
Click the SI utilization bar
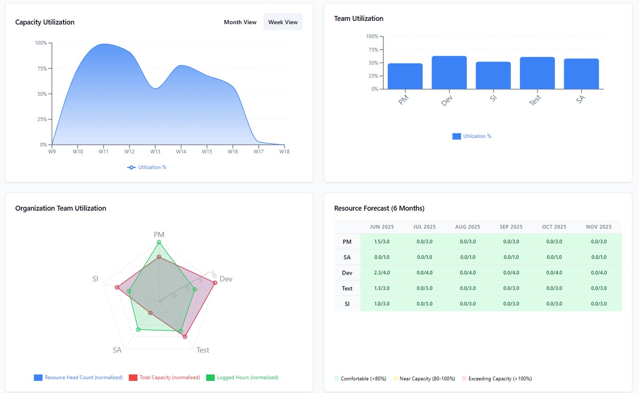(493, 75)
